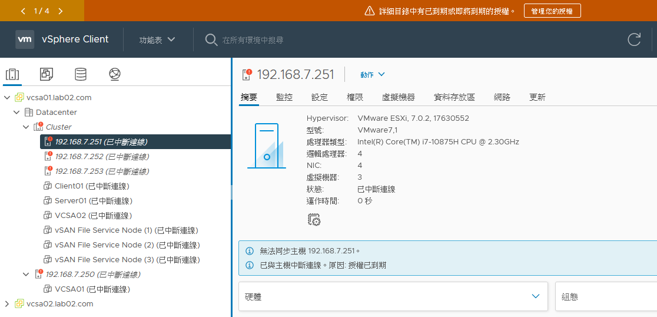Collapse the 192.168.7.250 host node
The width and height of the screenshot is (657, 317).
26,275
